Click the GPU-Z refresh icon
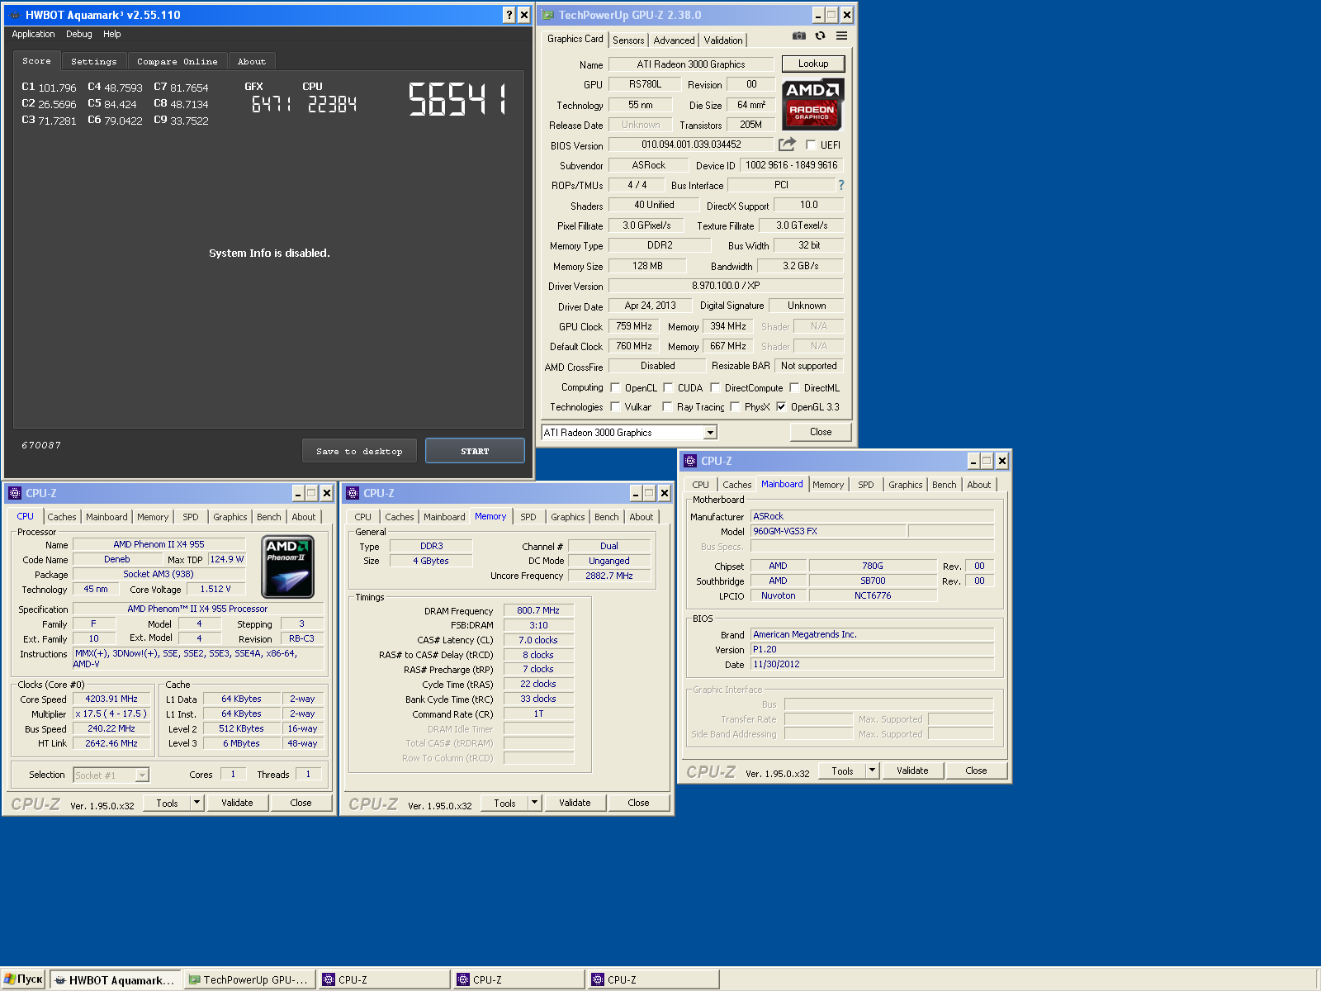 click(x=820, y=36)
